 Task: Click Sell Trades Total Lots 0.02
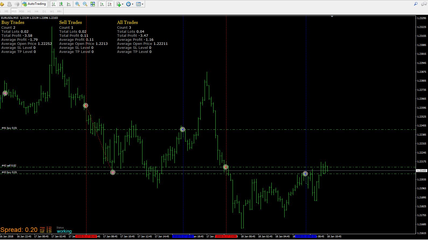point(73,31)
